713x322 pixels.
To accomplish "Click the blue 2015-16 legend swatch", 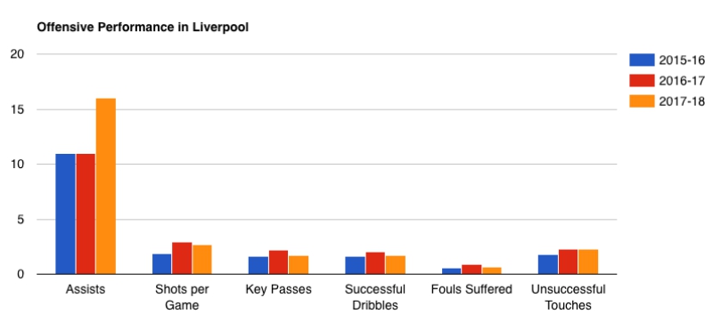I will (642, 60).
